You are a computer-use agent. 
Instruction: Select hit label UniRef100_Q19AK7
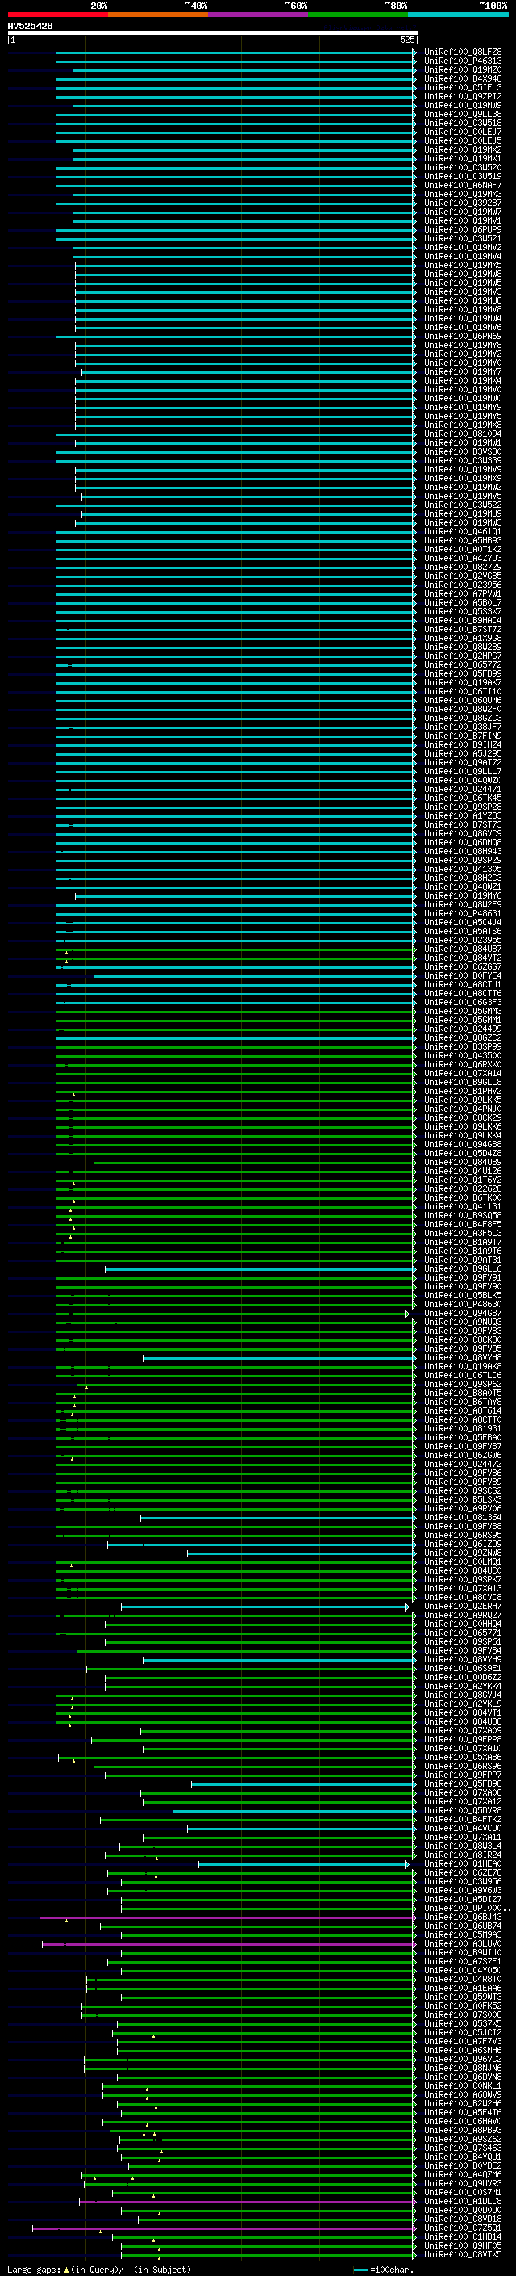click(x=463, y=682)
